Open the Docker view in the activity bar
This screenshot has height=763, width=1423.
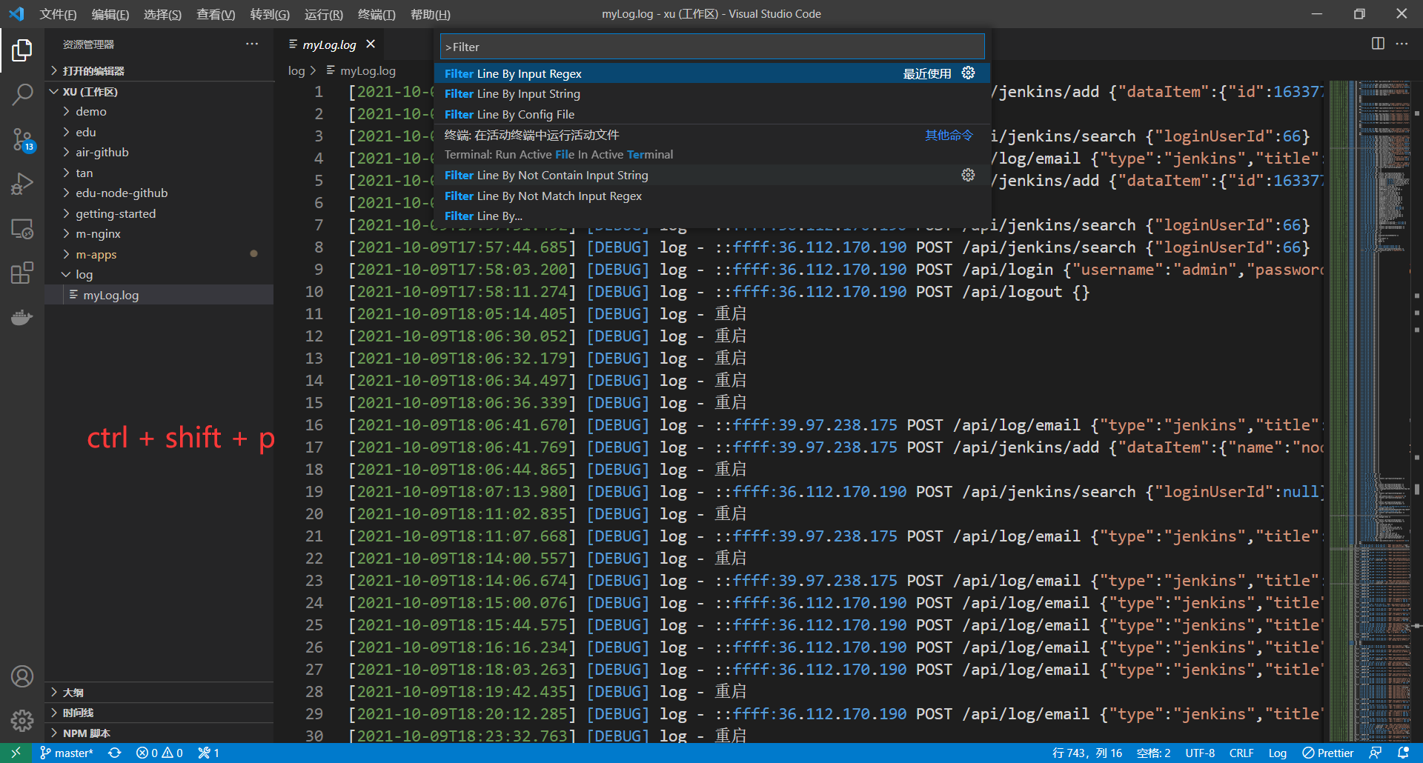(x=22, y=317)
